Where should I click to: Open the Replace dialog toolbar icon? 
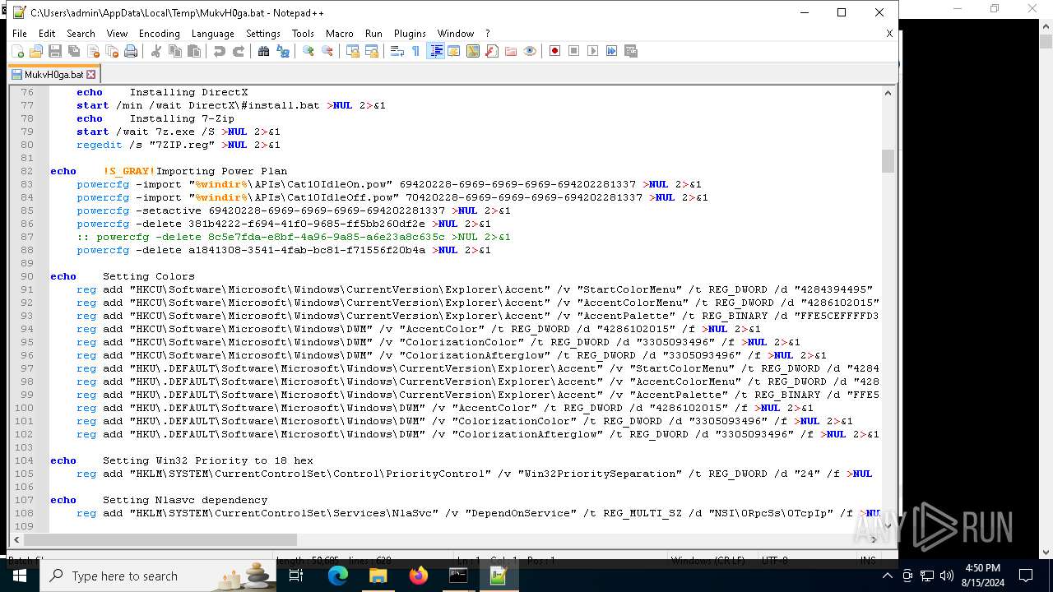pos(283,51)
